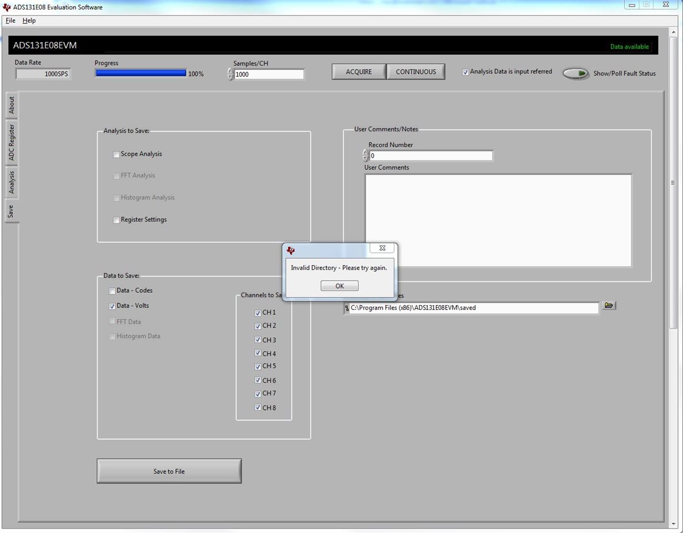Click the disabled FFT Data checkbox
Image resolution: width=683 pixels, height=533 pixels.
tap(112, 321)
